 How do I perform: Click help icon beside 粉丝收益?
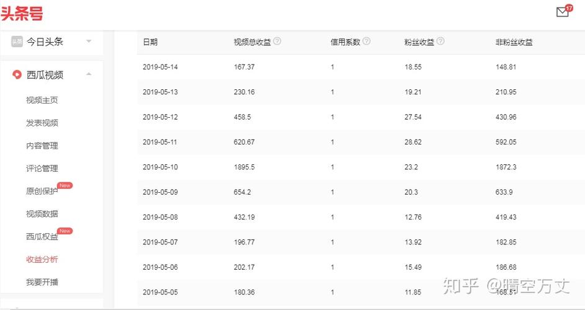tap(440, 42)
